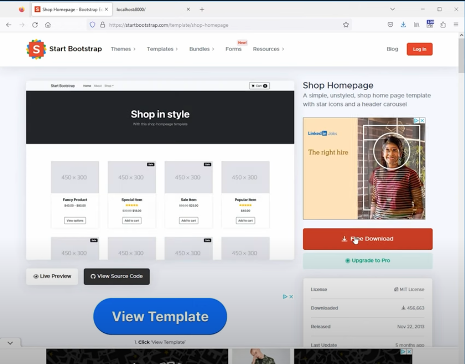Close the localhost:8000 tab
Viewport: 465px width, 364px height.
coord(188,9)
